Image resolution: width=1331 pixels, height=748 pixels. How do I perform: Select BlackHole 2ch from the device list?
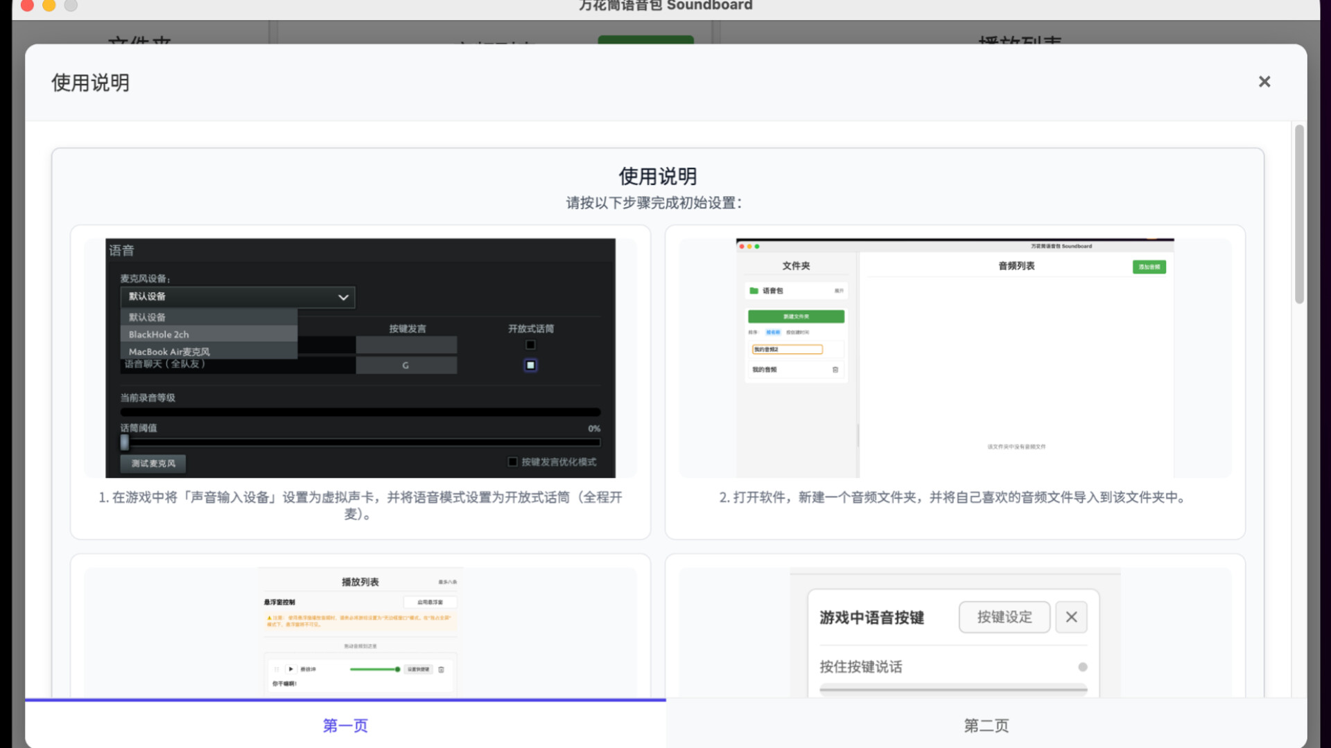158,334
